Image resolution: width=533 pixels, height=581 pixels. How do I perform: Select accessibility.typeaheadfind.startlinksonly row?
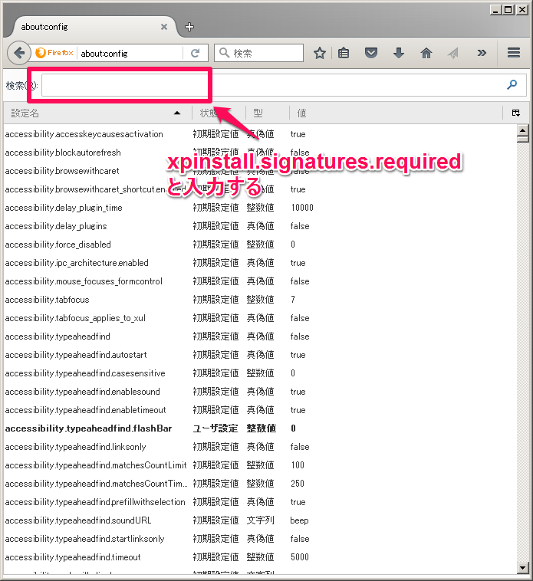[259, 539]
